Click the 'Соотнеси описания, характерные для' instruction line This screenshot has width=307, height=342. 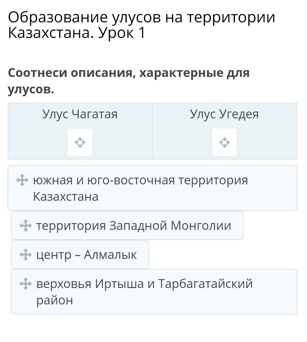(129, 73)
